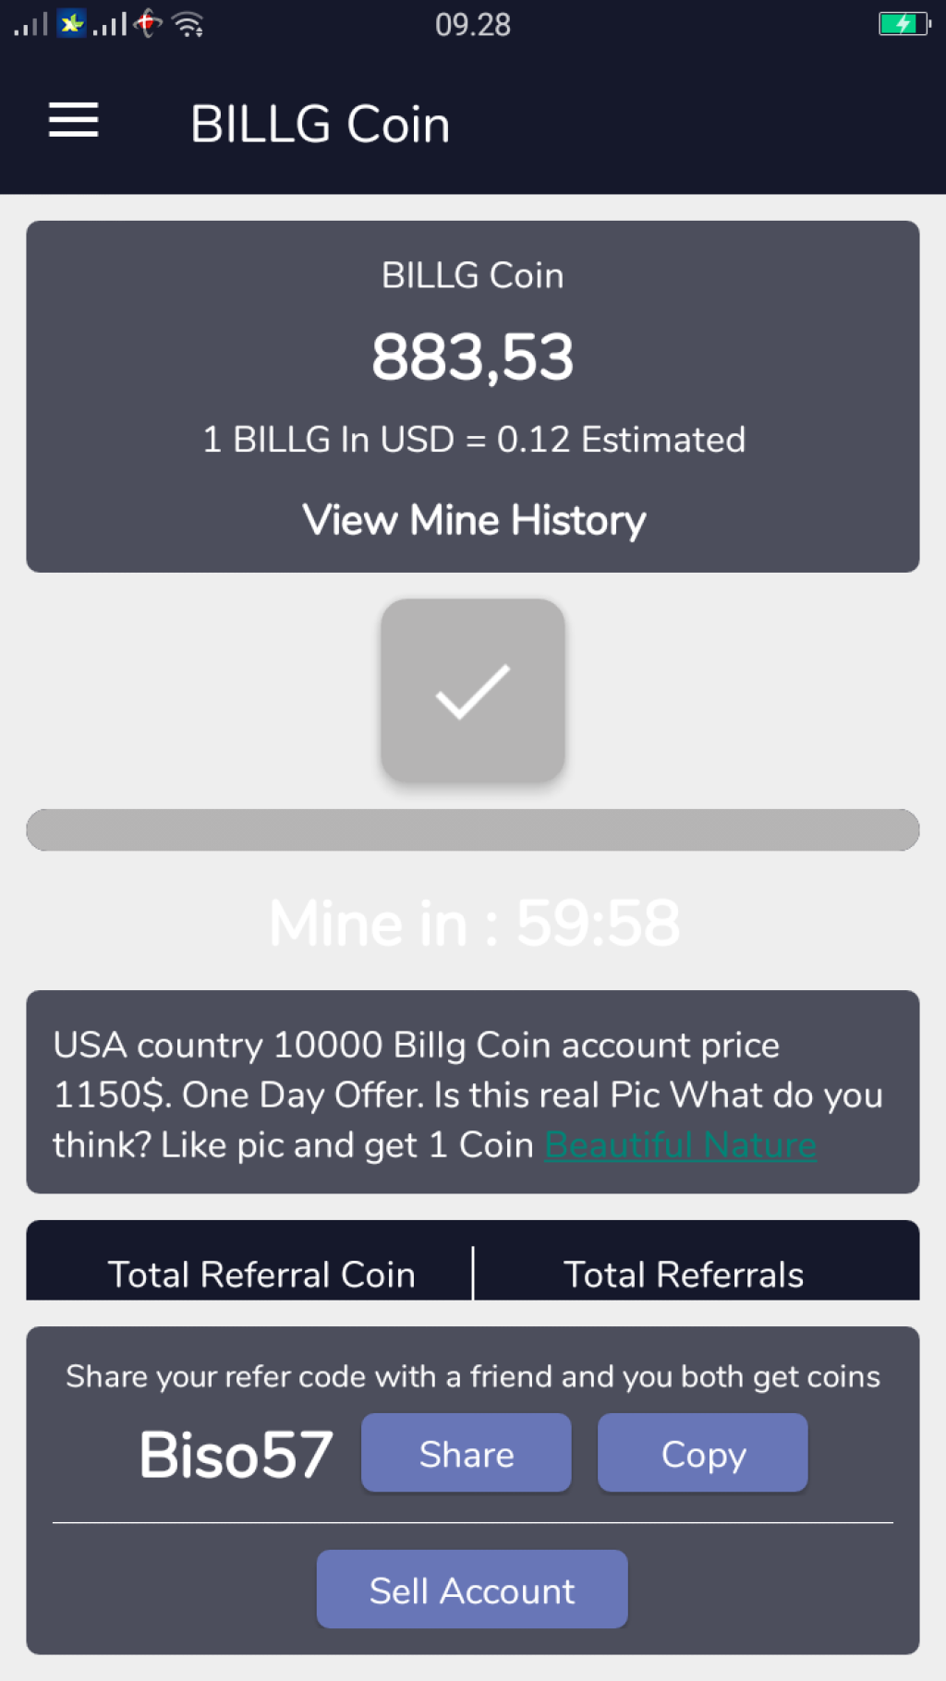Select the Total Referral Coin tab
The width and height of the screenshot is (946, 1681).
tap(261, 1275)
